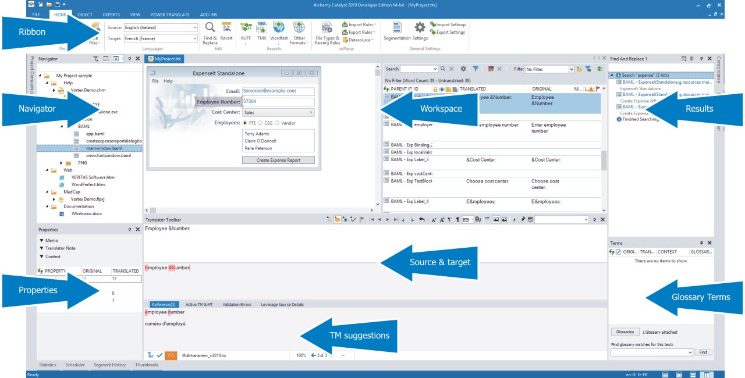Select viewchartwindow.baml in the Navigator
745x378 pixels.
[108, 156]
